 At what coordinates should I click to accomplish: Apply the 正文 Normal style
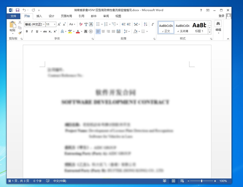click(166, 28)
